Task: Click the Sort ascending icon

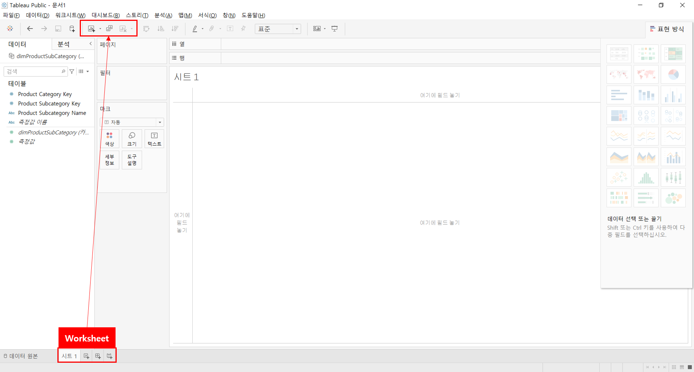Action: 161,29
